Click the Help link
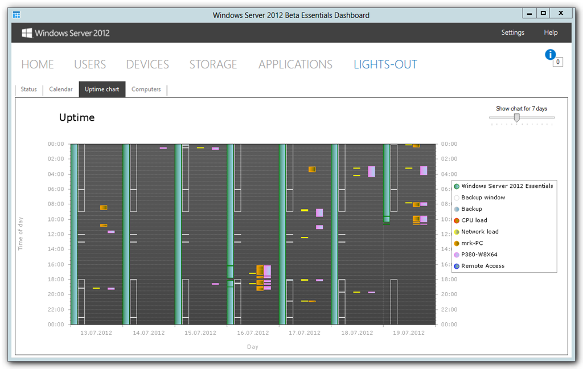Viewport: 583px width, 369px height. (x=551, y=32)
